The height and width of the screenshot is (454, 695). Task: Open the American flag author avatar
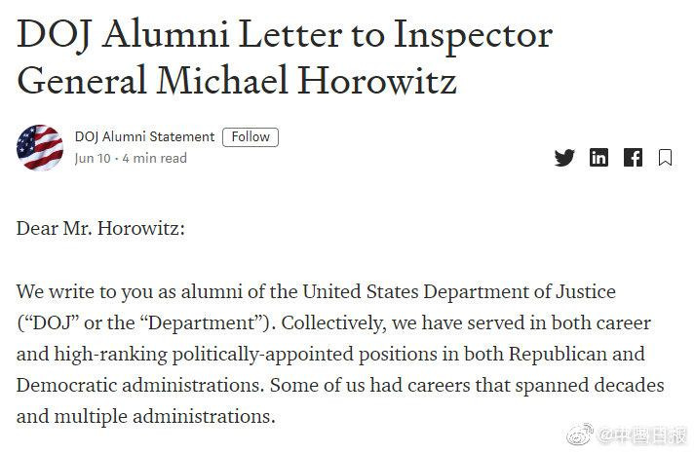(40, 147)
